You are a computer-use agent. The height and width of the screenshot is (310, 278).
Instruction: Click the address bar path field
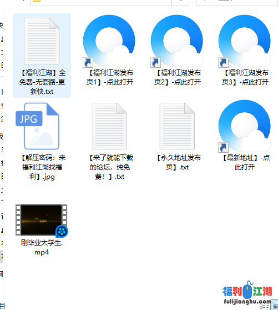click(x=101, y=2)
